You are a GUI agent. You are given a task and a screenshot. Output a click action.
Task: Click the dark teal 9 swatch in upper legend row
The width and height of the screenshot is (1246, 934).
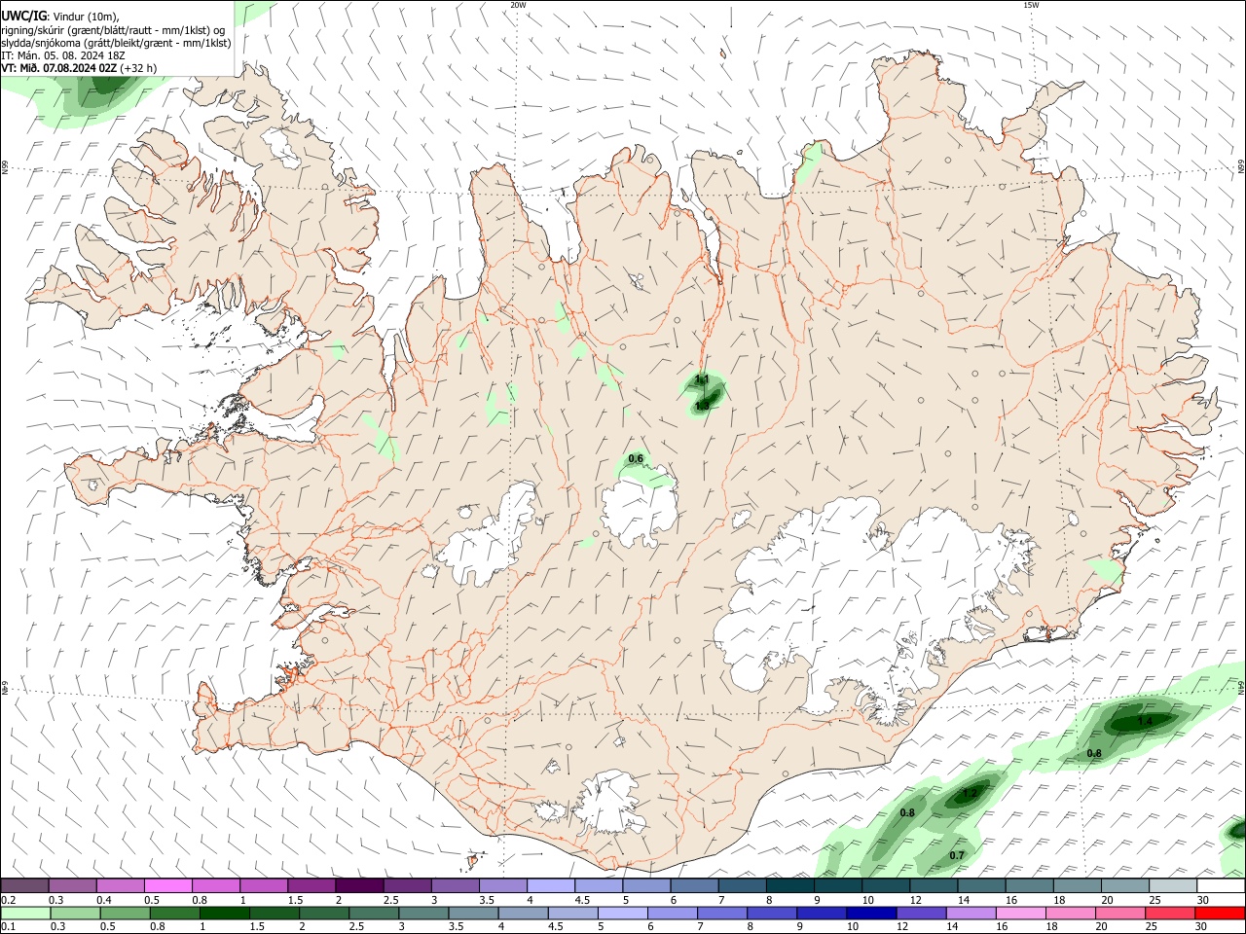838,885
